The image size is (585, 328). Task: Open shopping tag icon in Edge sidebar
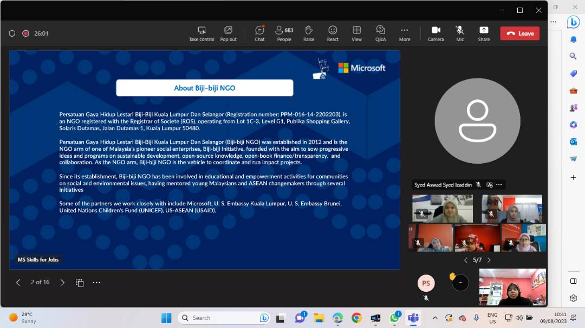point(574,73)
